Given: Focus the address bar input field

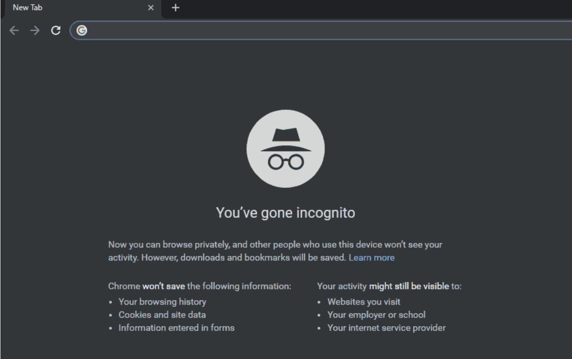Looking at the screenshot, I should pos(304,30).
